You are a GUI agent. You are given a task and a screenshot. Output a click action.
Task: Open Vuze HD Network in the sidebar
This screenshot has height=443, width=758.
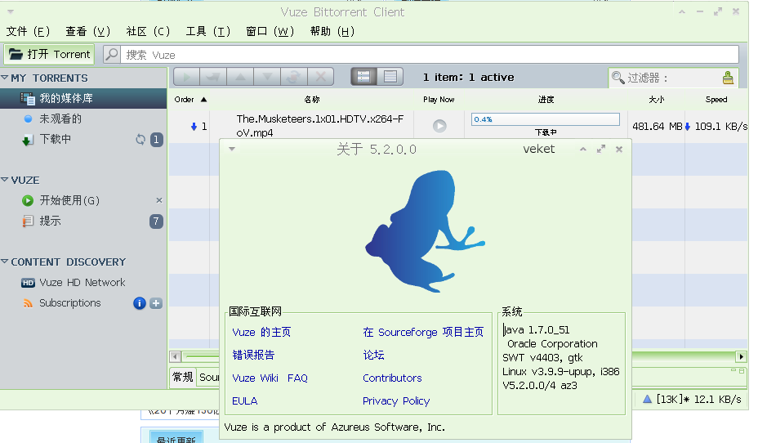click(83, 283)
